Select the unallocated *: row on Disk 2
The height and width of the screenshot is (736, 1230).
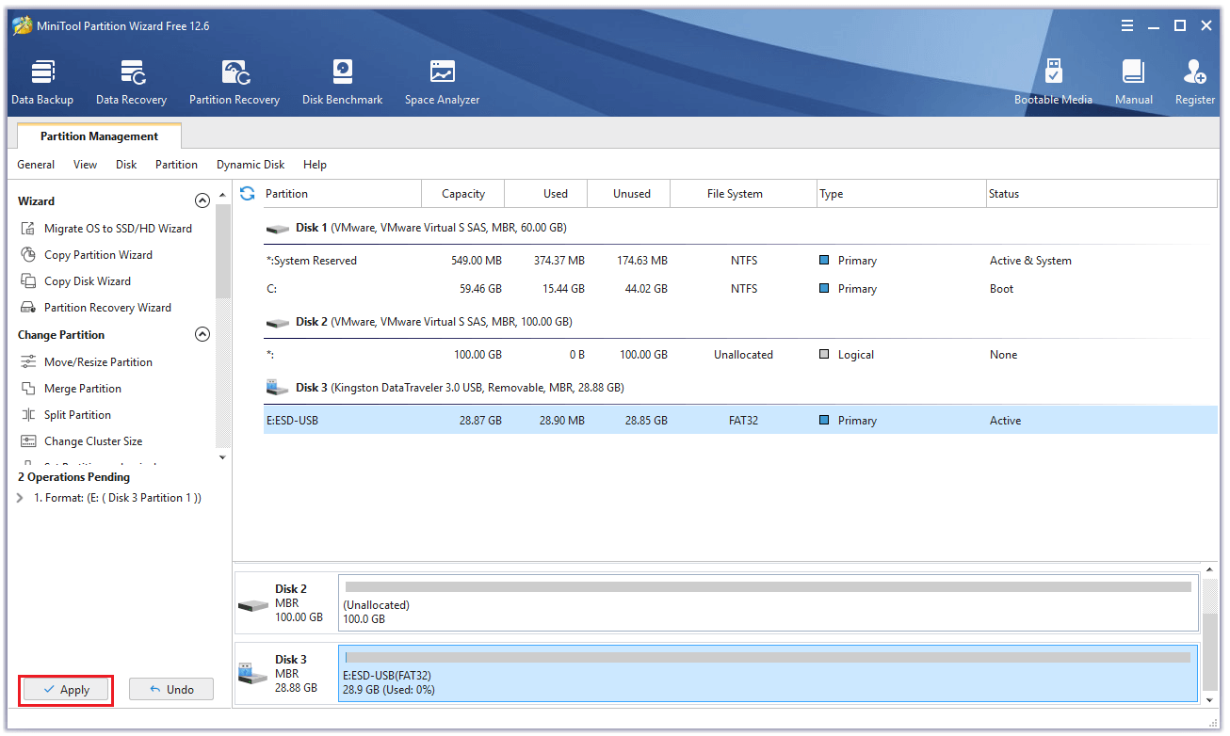[740, 355]
